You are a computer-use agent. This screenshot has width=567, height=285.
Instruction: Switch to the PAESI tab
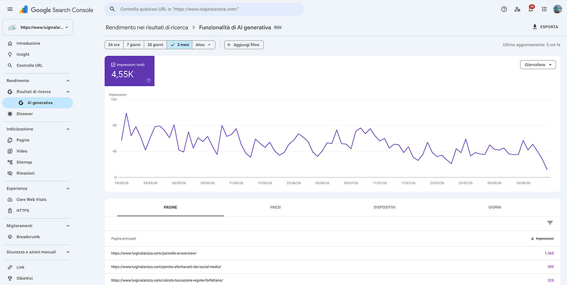point(275,207)
